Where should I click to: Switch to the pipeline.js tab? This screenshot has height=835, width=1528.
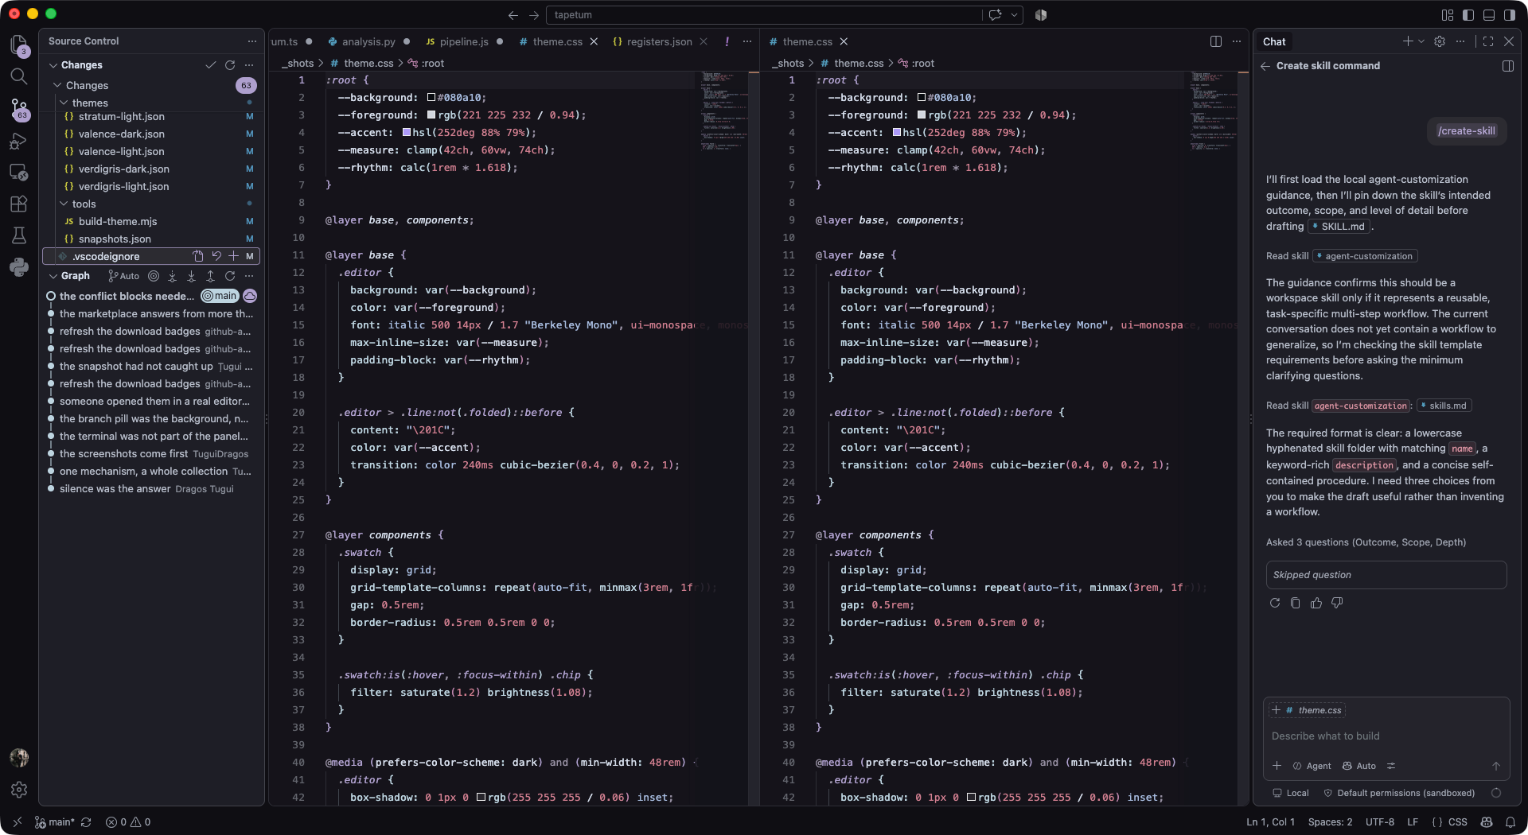(x=464, y=41)
